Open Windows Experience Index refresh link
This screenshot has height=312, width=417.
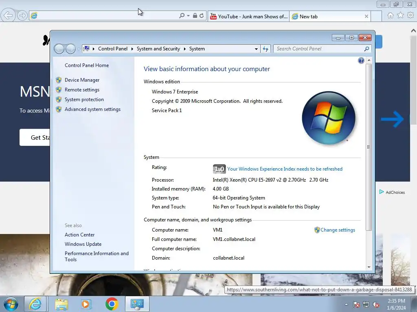(x=285, y=169)
